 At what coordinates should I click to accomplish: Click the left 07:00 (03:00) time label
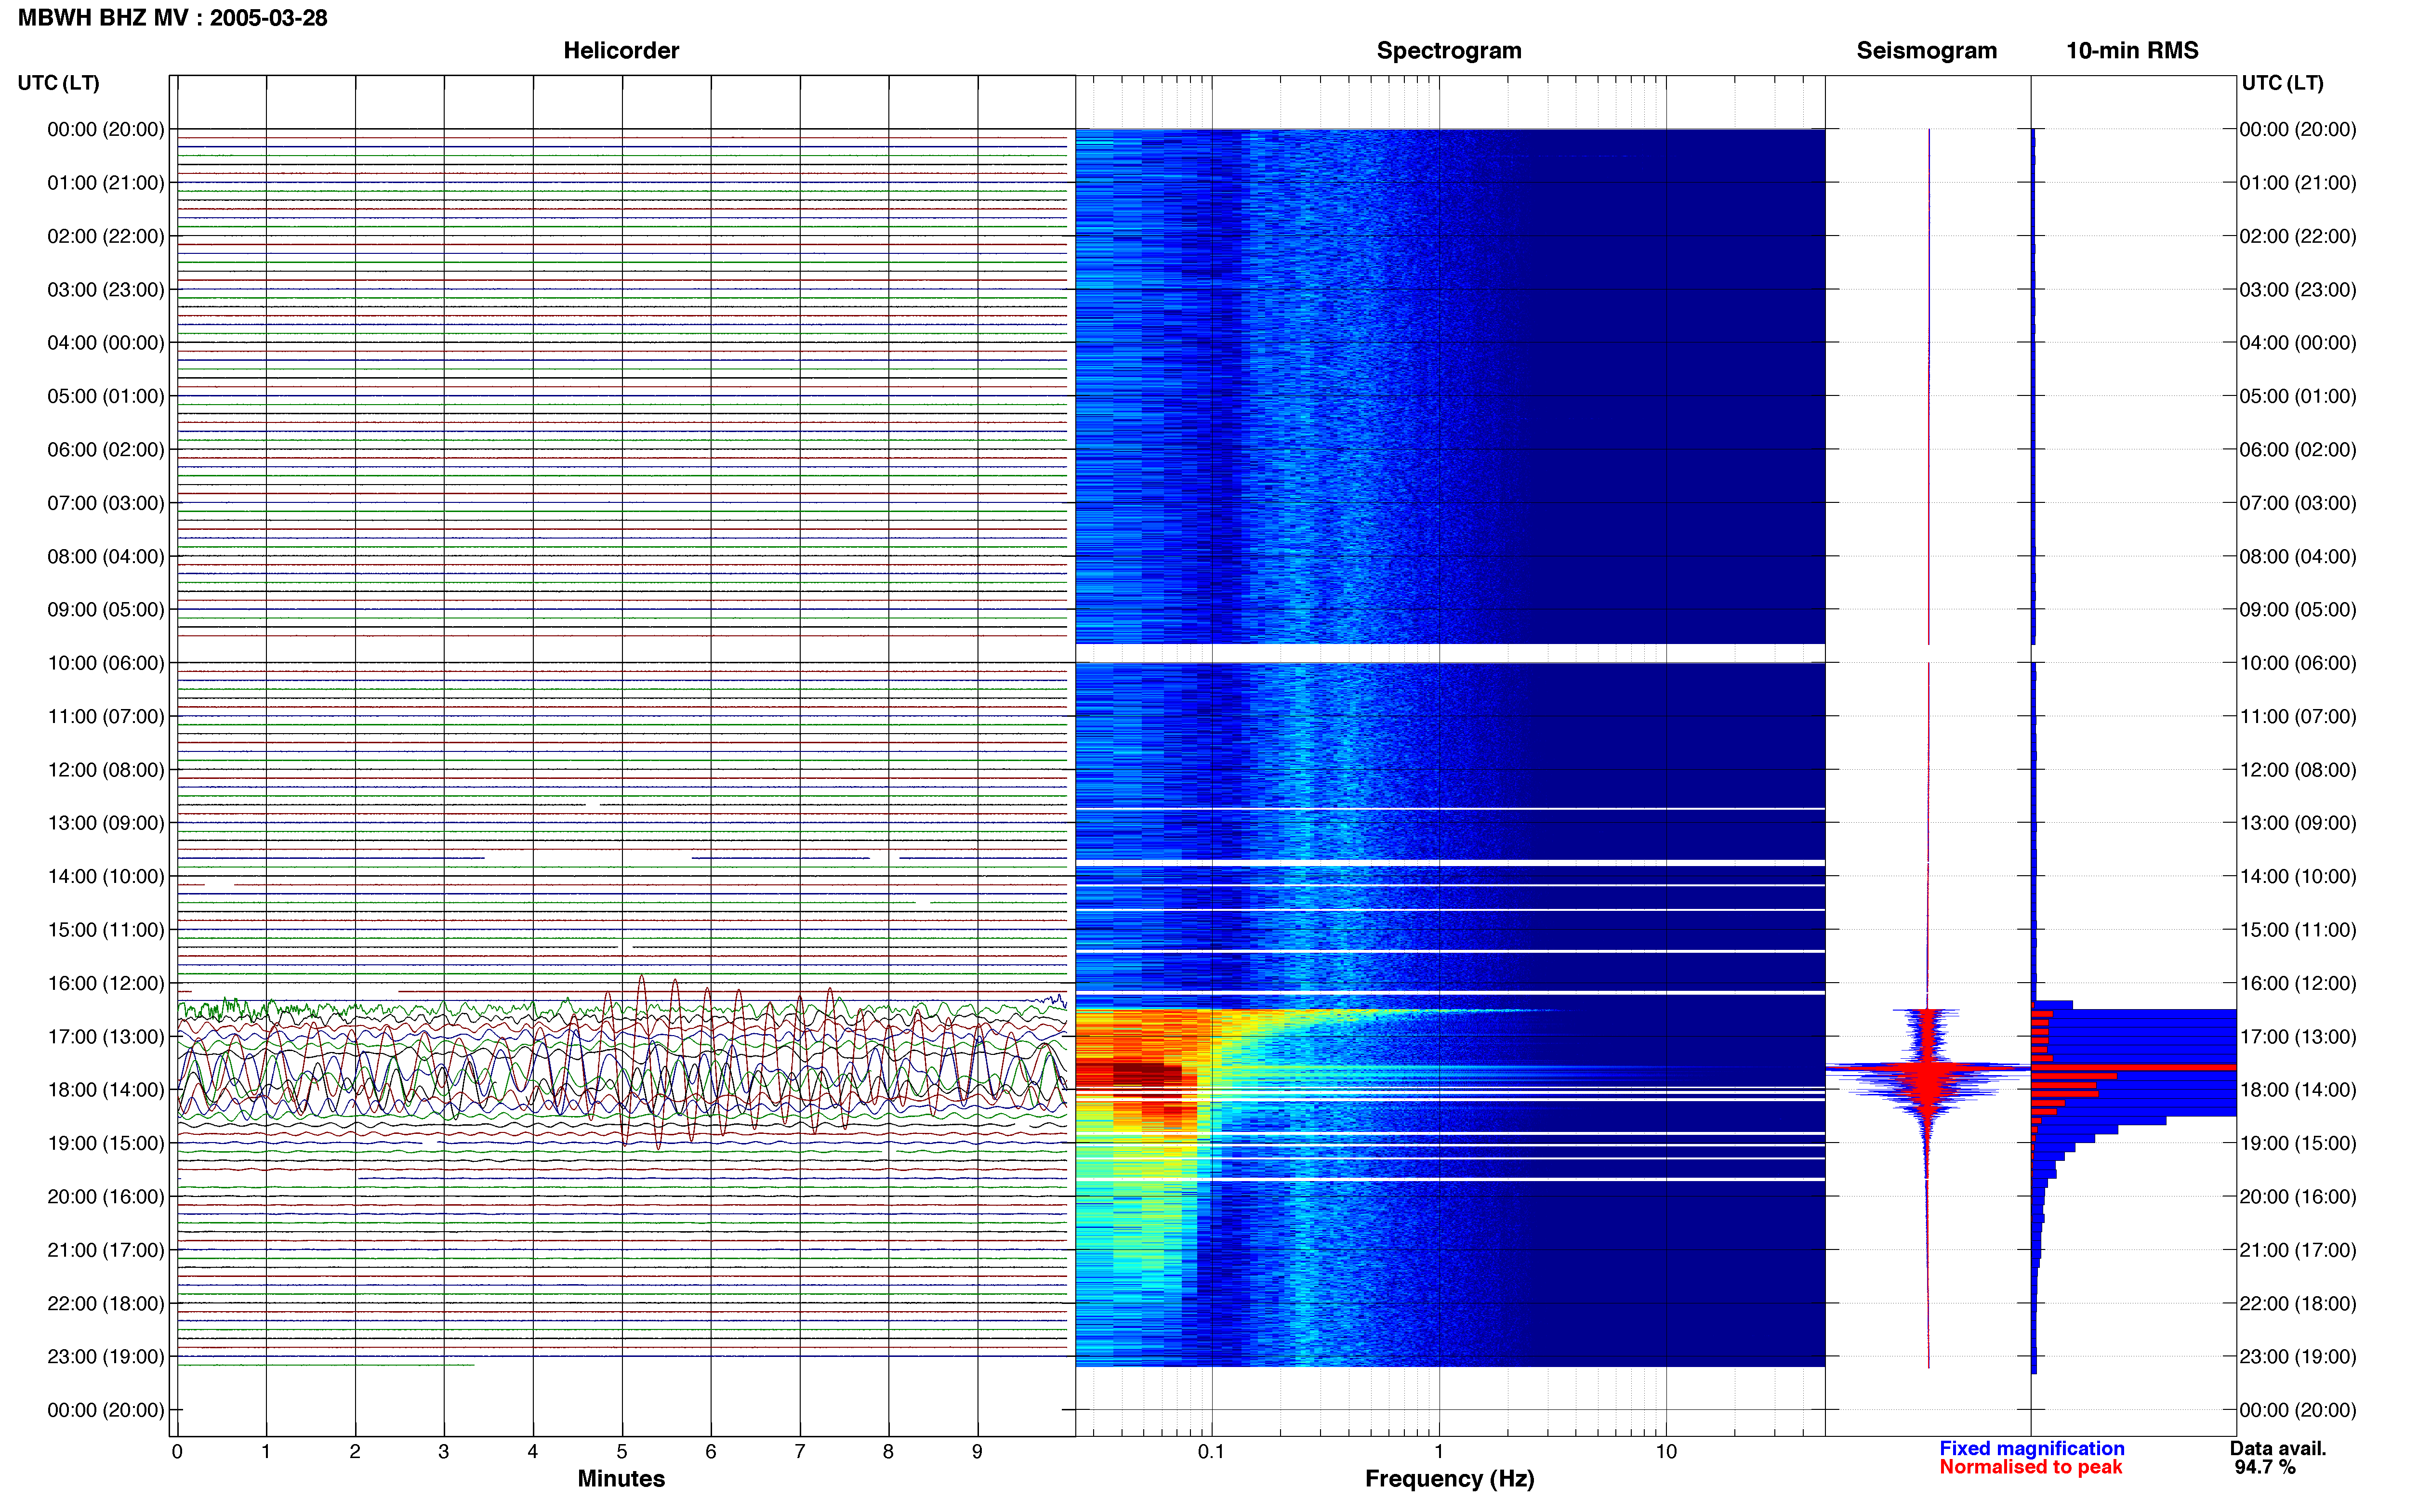point(106,503)
